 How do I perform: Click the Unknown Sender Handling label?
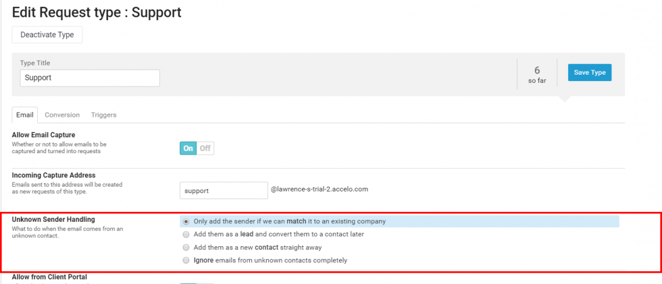(53, 219)
